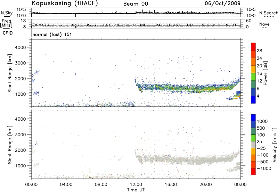Select the 28 label on Power colorbar
Screen dimensions: 278x192
259,51
